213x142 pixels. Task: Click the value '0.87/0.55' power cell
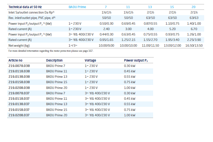click(x=150, y=23)
